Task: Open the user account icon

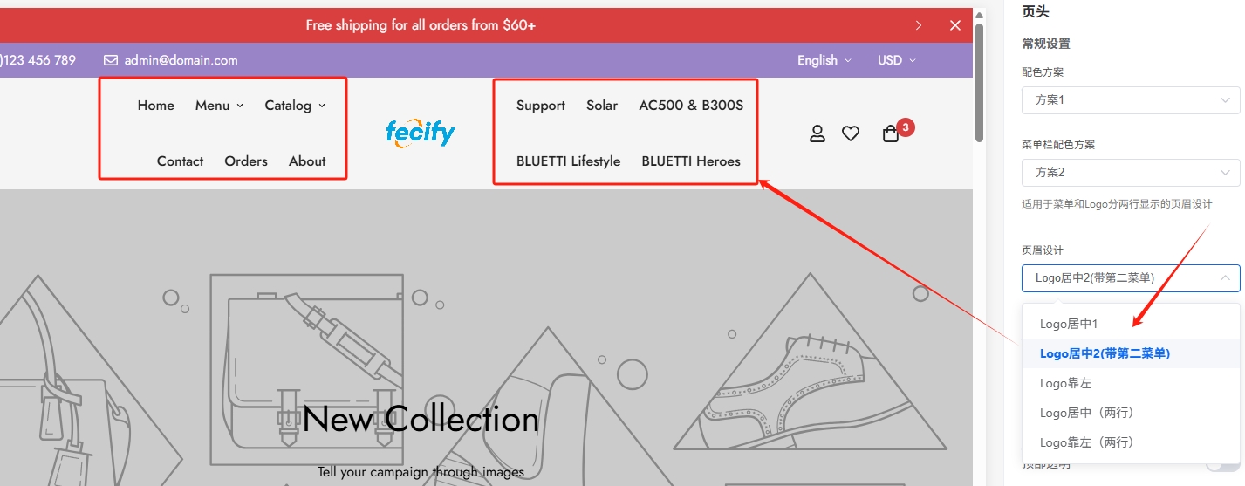Action: coord(817,133)
